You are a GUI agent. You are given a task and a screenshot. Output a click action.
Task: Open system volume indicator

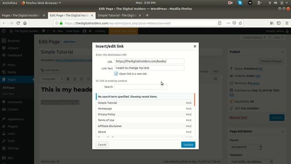click(x=276, y=3)
